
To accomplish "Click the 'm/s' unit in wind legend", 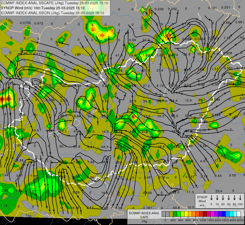I will 202,205.
